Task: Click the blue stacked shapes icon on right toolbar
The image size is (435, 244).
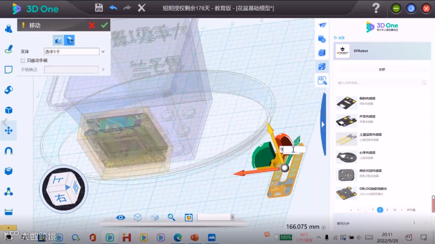Action: tap(322, 39)
